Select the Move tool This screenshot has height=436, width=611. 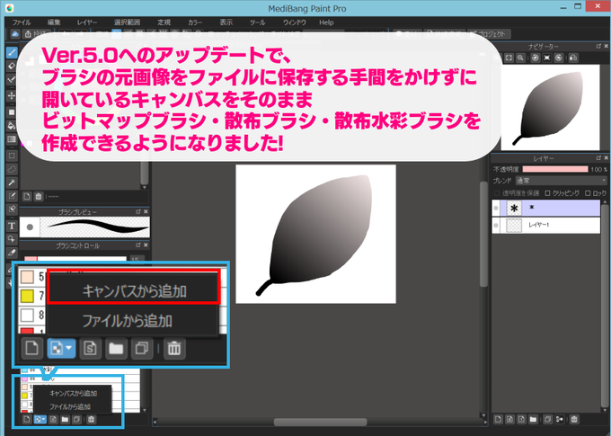(12, 95)
